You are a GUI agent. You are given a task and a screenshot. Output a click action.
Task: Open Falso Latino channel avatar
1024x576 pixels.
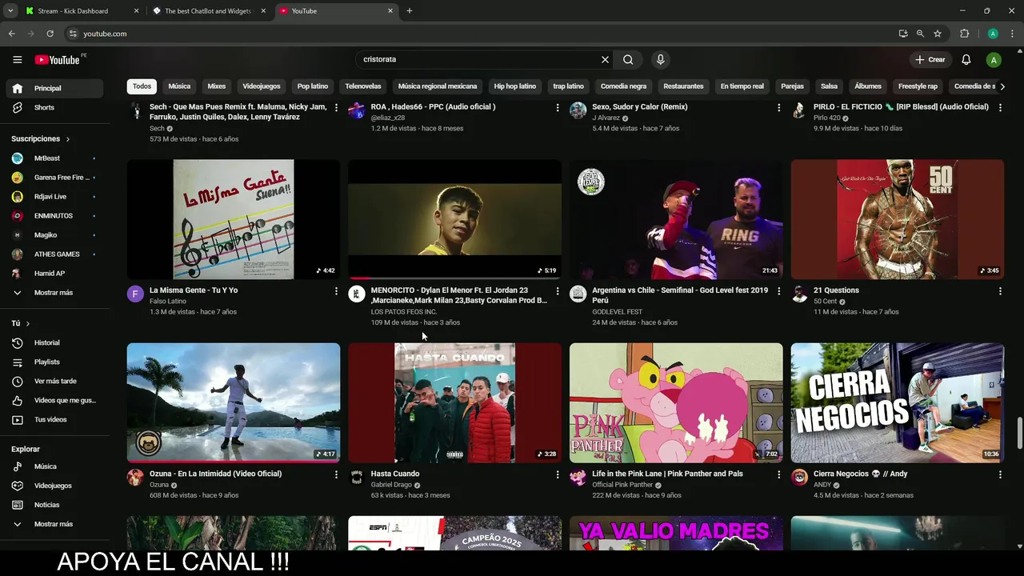135,294
